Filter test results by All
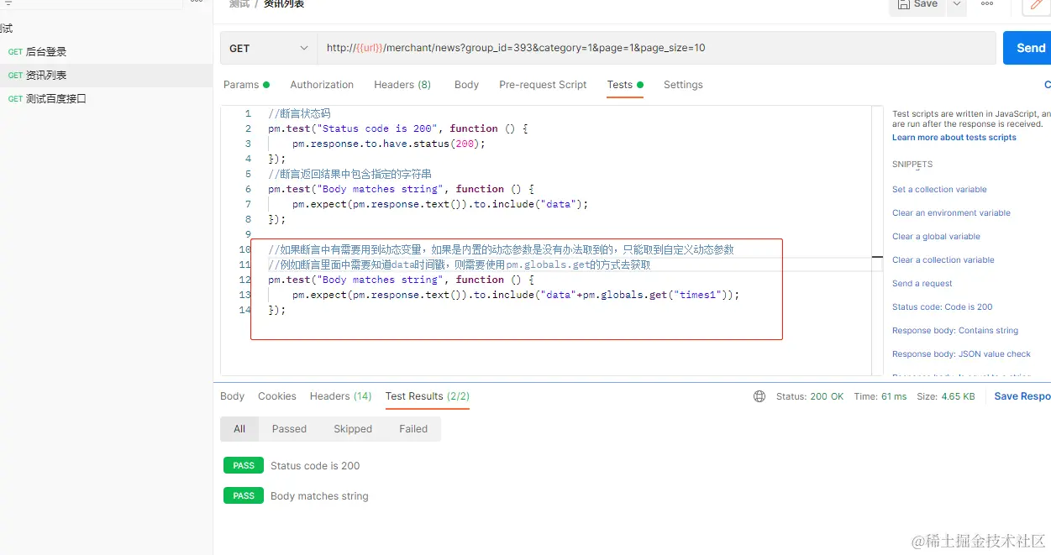The image size is (1051, 555). (239, 429)
